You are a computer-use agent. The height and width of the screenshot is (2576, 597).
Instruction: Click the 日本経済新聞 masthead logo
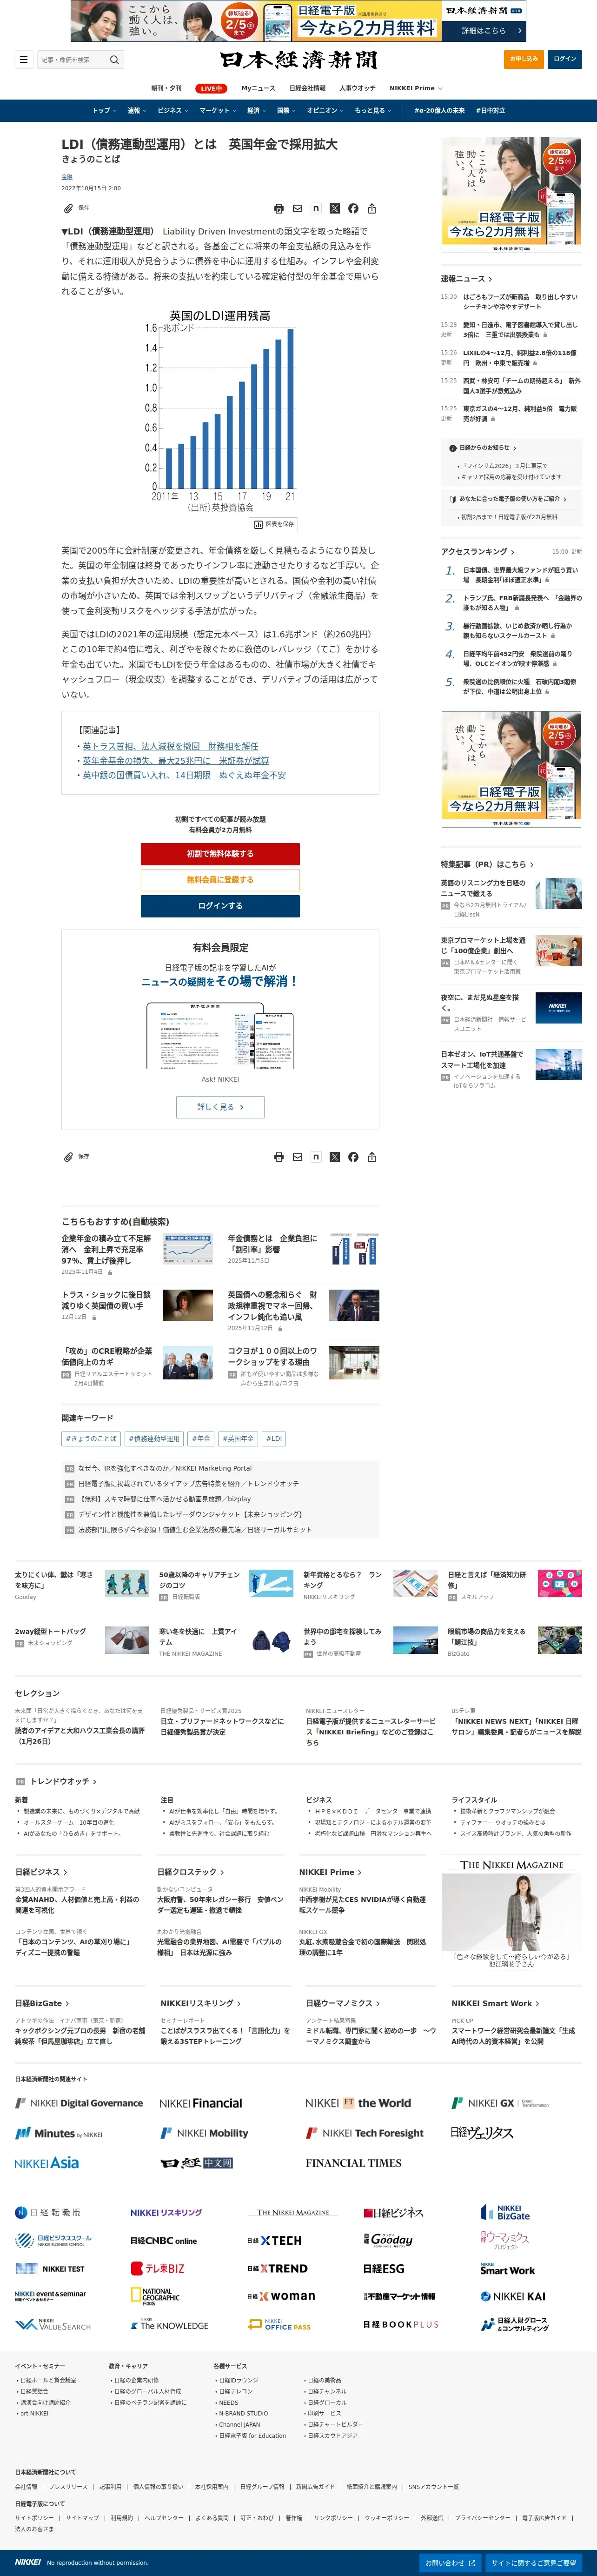[x=299, y=60]
